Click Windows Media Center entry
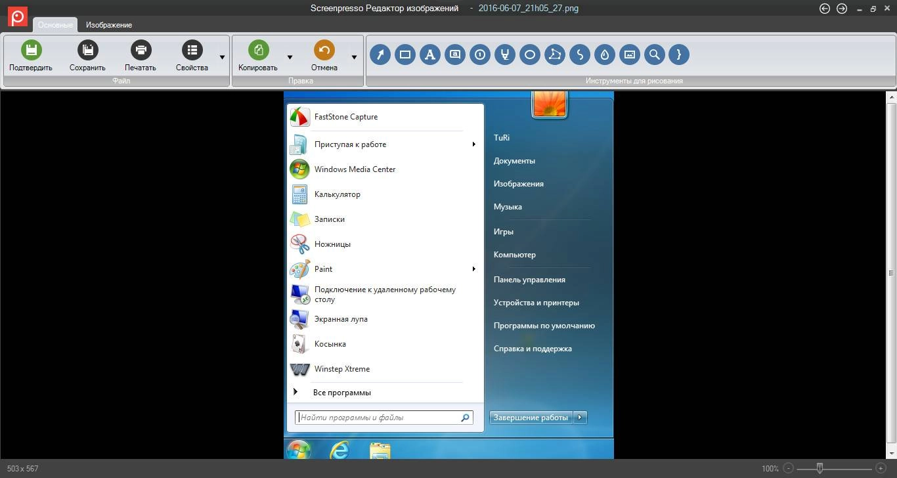Viewport: 897px width, 478px height. (386, 169)
